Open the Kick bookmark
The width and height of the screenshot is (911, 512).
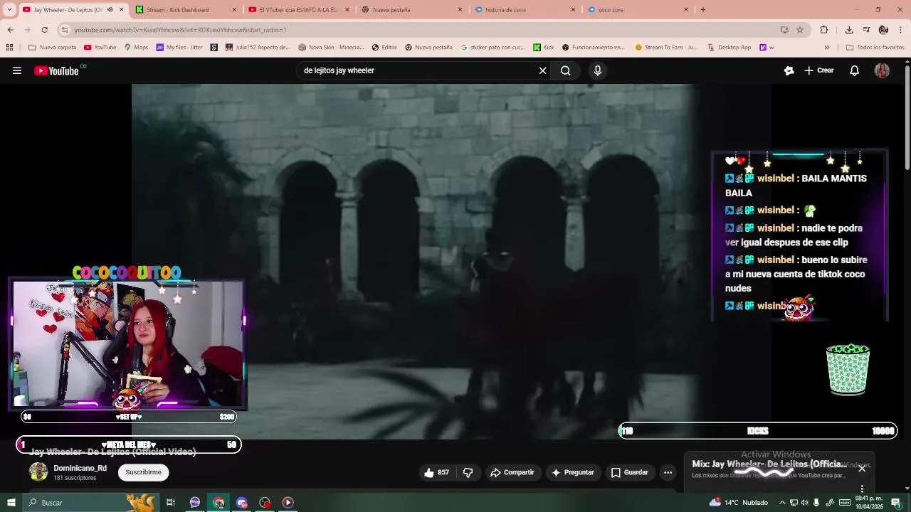544,48
